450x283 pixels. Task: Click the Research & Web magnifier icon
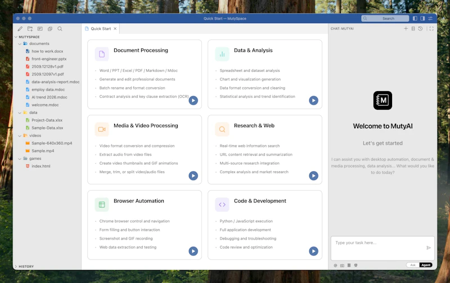coord(222,129)
